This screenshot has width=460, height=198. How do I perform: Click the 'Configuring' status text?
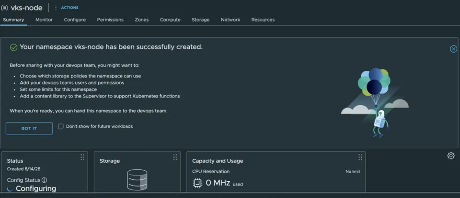click(x=36, y=188)
